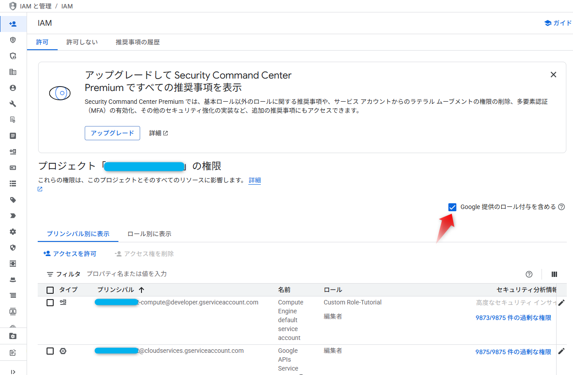Click the Compute Engine default service account name

tap(290, 320)
